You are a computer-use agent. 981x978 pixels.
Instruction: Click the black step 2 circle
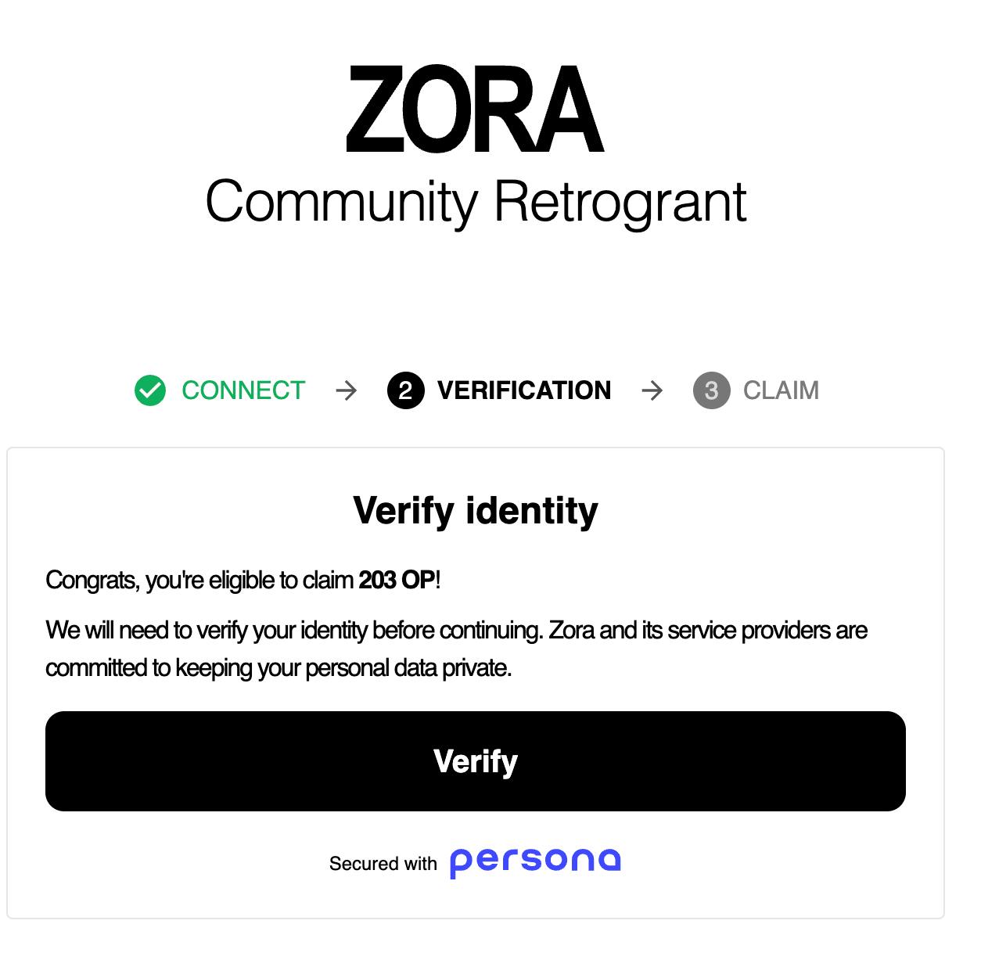click(x=405, y=390)
